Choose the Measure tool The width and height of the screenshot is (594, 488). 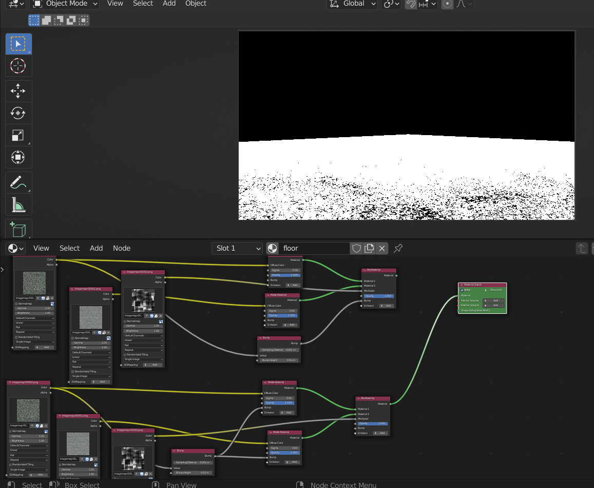pyautogui.click(x=18, y=204)
